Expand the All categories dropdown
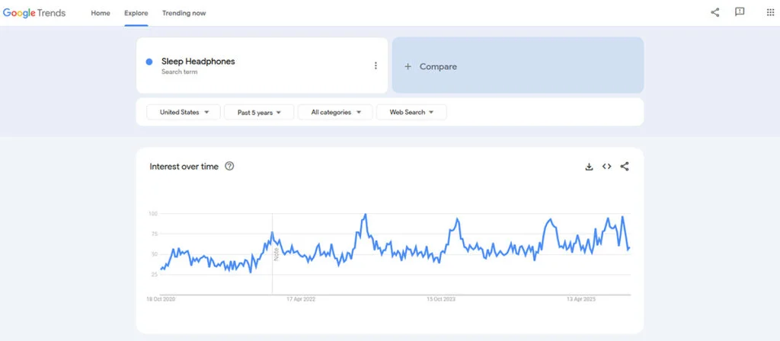This screenshot has width=780, height=341. [x=335, y=113]
